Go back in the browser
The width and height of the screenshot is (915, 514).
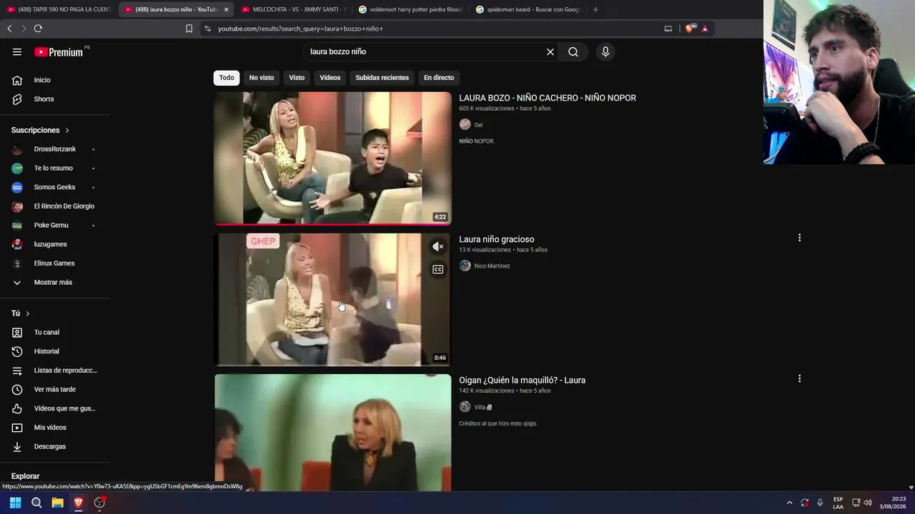[x=9, y=29]
